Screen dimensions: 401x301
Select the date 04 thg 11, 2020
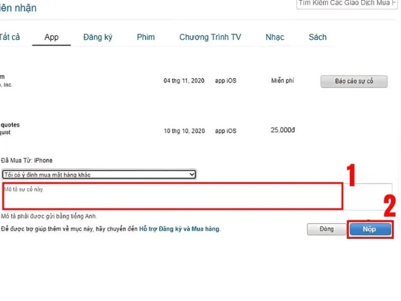(x=184, y=81)
